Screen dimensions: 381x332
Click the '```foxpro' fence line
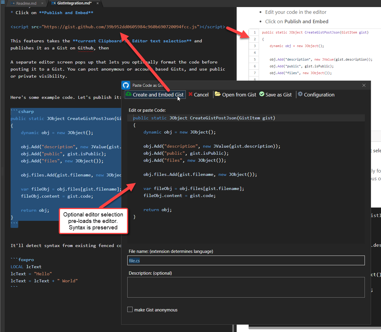pyautogui.click(x=22, y=260)
